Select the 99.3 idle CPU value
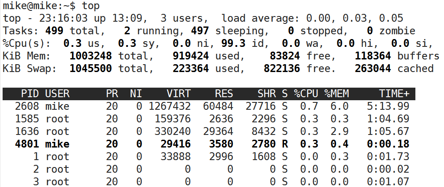 point(233,43)
